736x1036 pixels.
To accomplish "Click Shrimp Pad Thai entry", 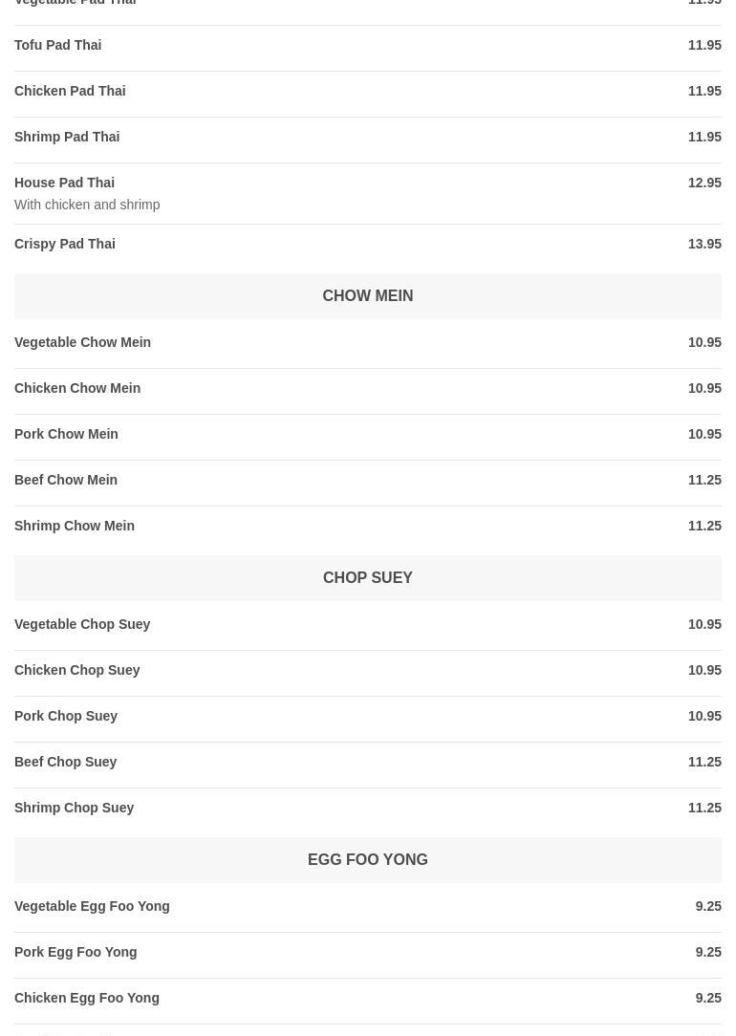I will [67, 137].
